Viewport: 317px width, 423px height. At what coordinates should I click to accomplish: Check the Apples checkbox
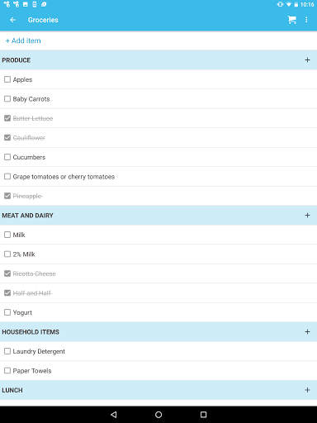7,79
